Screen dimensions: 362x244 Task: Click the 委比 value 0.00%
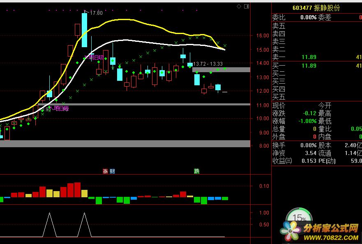tap(309, 17)
